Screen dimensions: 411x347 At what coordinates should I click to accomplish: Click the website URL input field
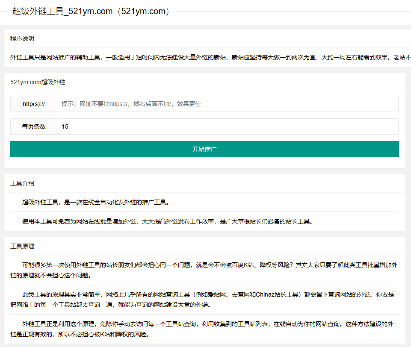click(227, 104)
